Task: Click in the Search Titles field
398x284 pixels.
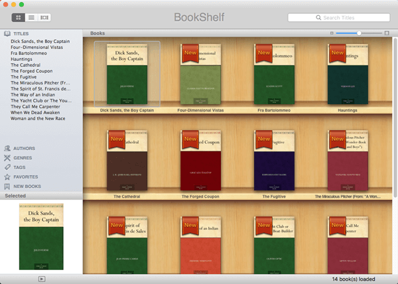Action: 339,17
